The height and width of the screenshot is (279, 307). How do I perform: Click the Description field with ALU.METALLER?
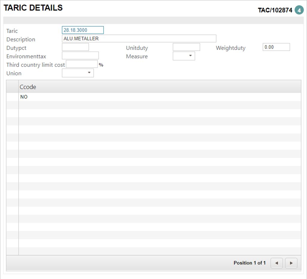pyautogui.click(x=139, y=39)
